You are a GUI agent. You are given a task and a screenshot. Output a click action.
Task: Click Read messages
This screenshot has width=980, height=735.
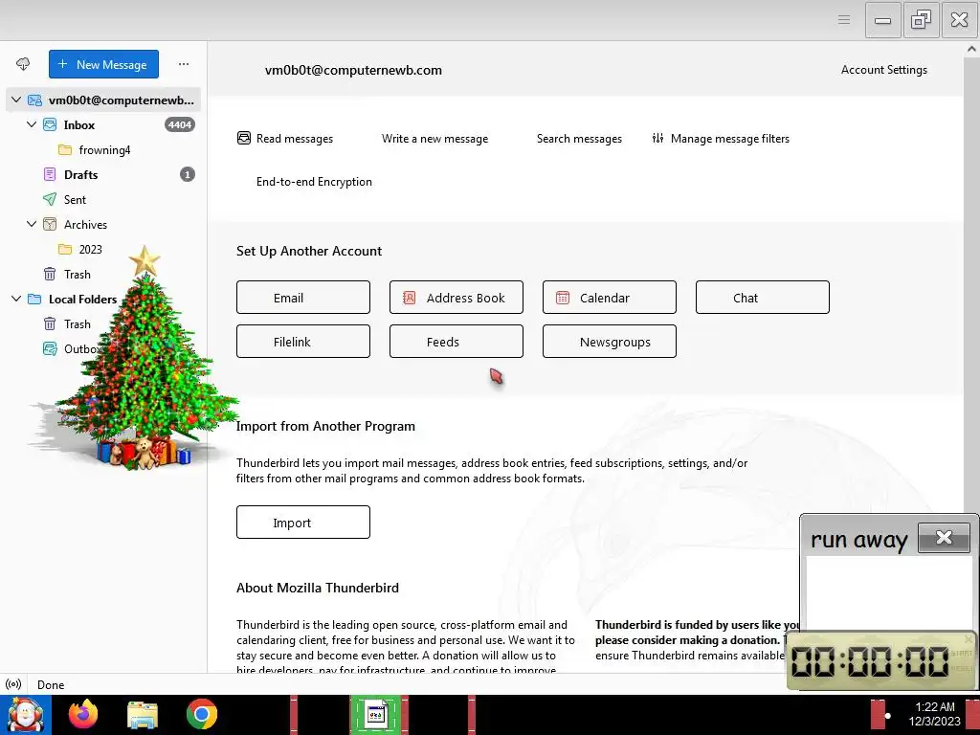point(285,139)
